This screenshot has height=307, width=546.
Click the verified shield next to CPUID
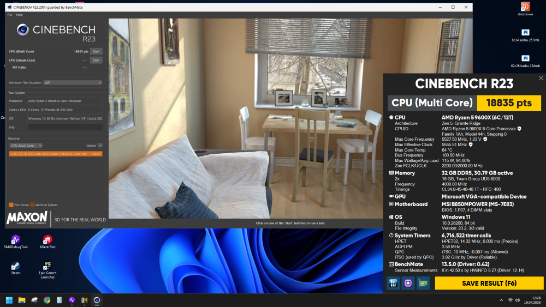click(x=519, y=129)
